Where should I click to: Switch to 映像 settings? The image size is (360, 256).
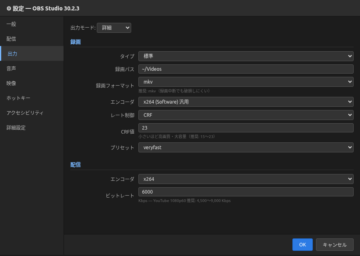[x=32, y=83]
